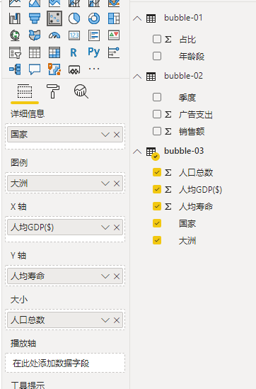The height and width of the screenshot is (389, 256).
Task: Pick the donut chart visual
Action: 94,18
